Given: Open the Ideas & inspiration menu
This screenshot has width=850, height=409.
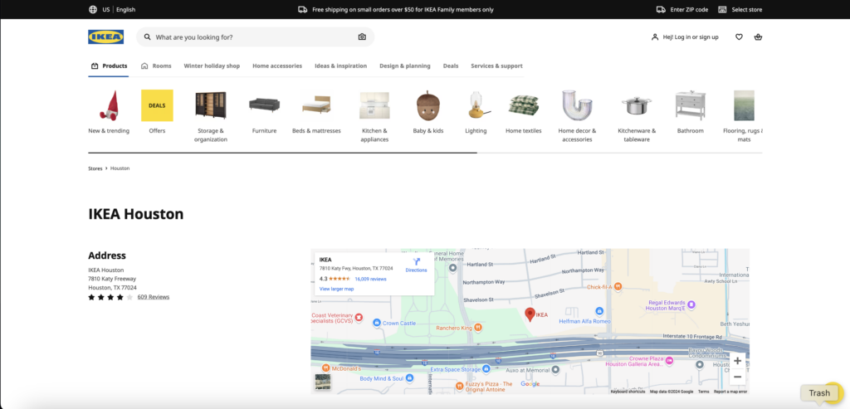Looking at the screenshot, I should (x=340, y=66).
